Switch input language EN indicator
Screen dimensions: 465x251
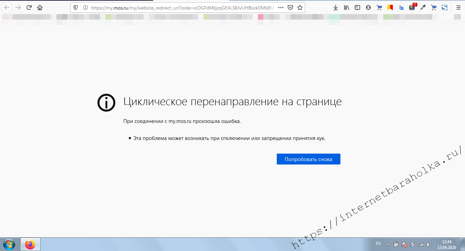coord(378,244)
